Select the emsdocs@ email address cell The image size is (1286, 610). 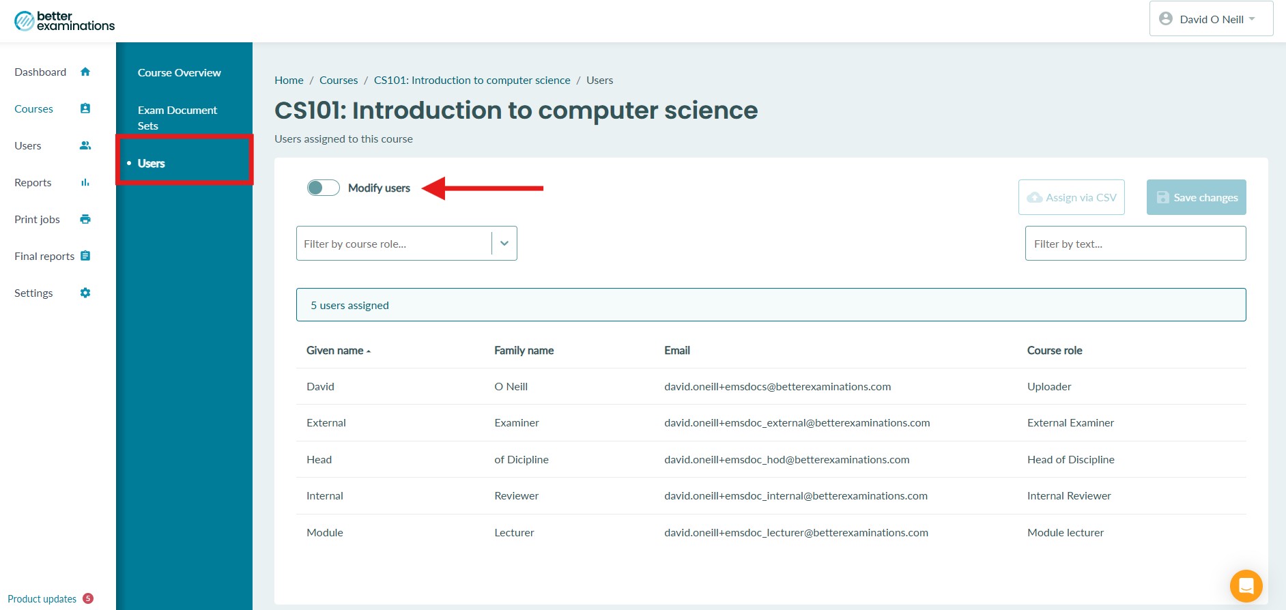click(x=777, y=386)
